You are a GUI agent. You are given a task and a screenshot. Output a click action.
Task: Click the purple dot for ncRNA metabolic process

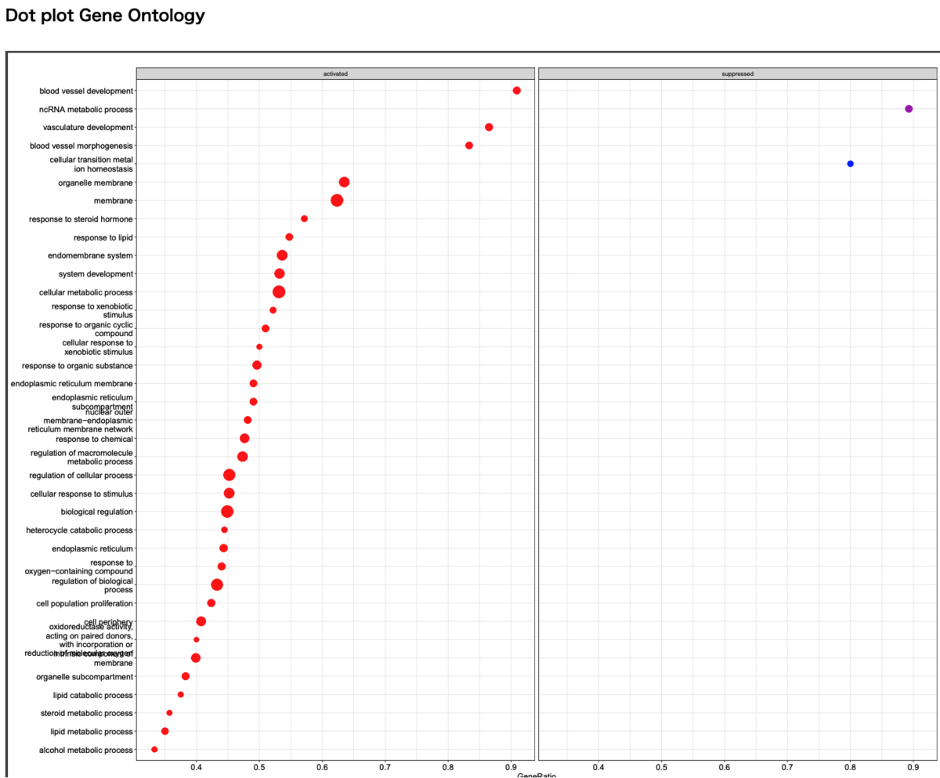point(909,109)
